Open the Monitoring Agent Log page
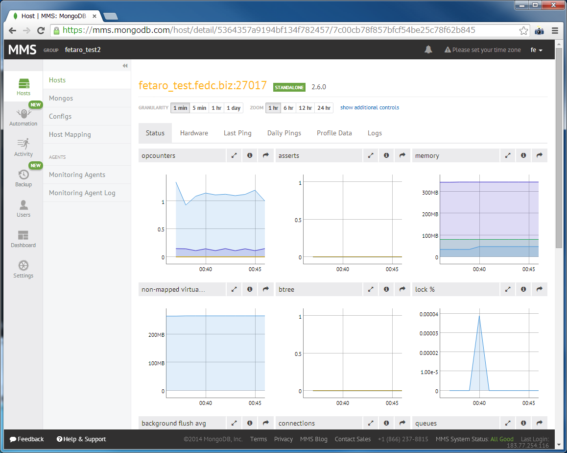Image resolution: width=567 pixels, height=453 pixels. pyautogui.click(x=82, y=193)
